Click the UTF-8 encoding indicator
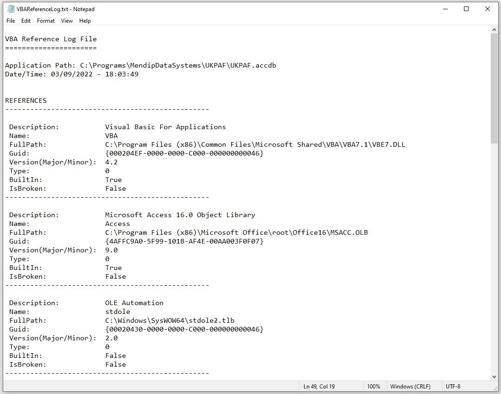This screenshot has height=394, width=501. [x=453, y=386]
